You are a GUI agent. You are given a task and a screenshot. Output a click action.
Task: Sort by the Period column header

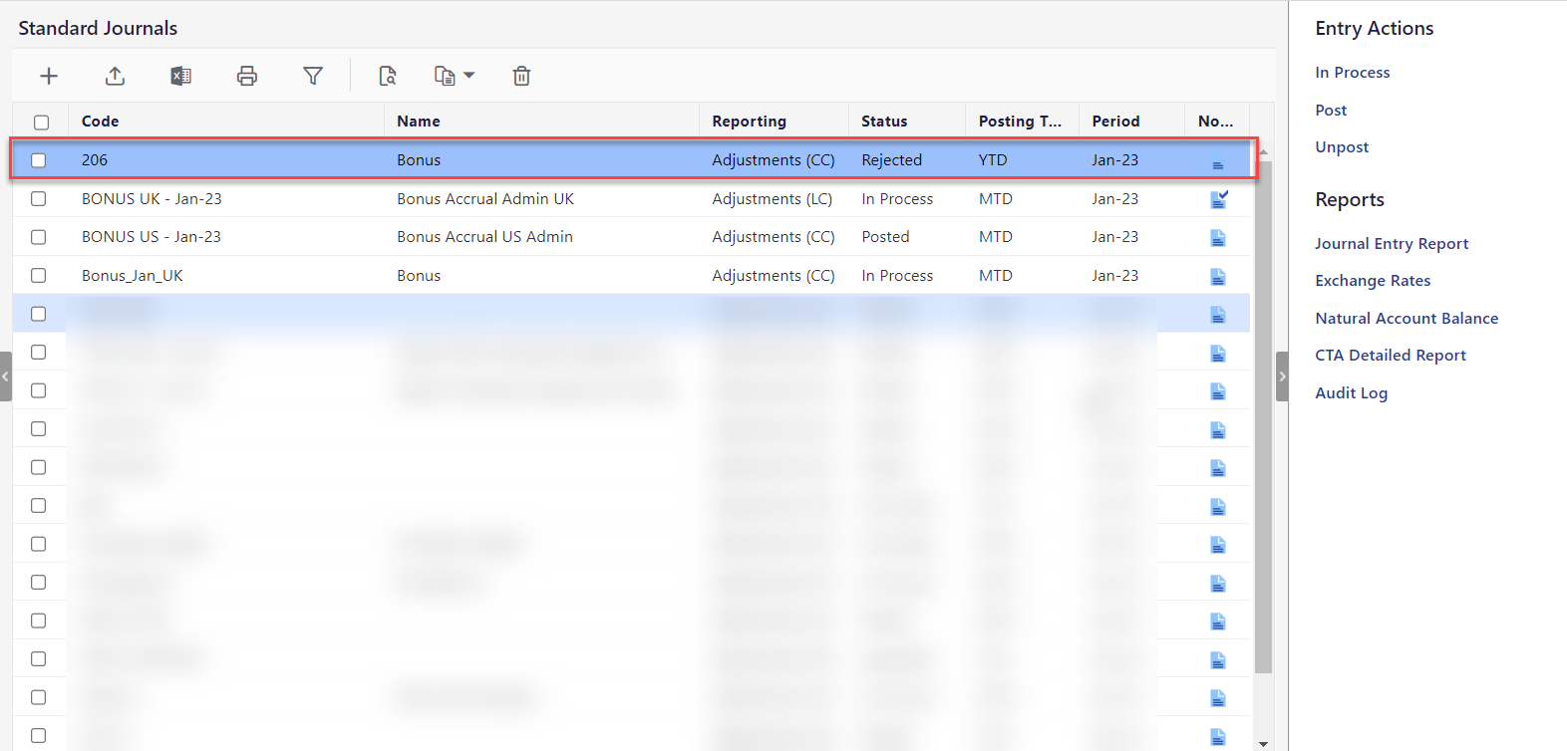point(1131,121)
